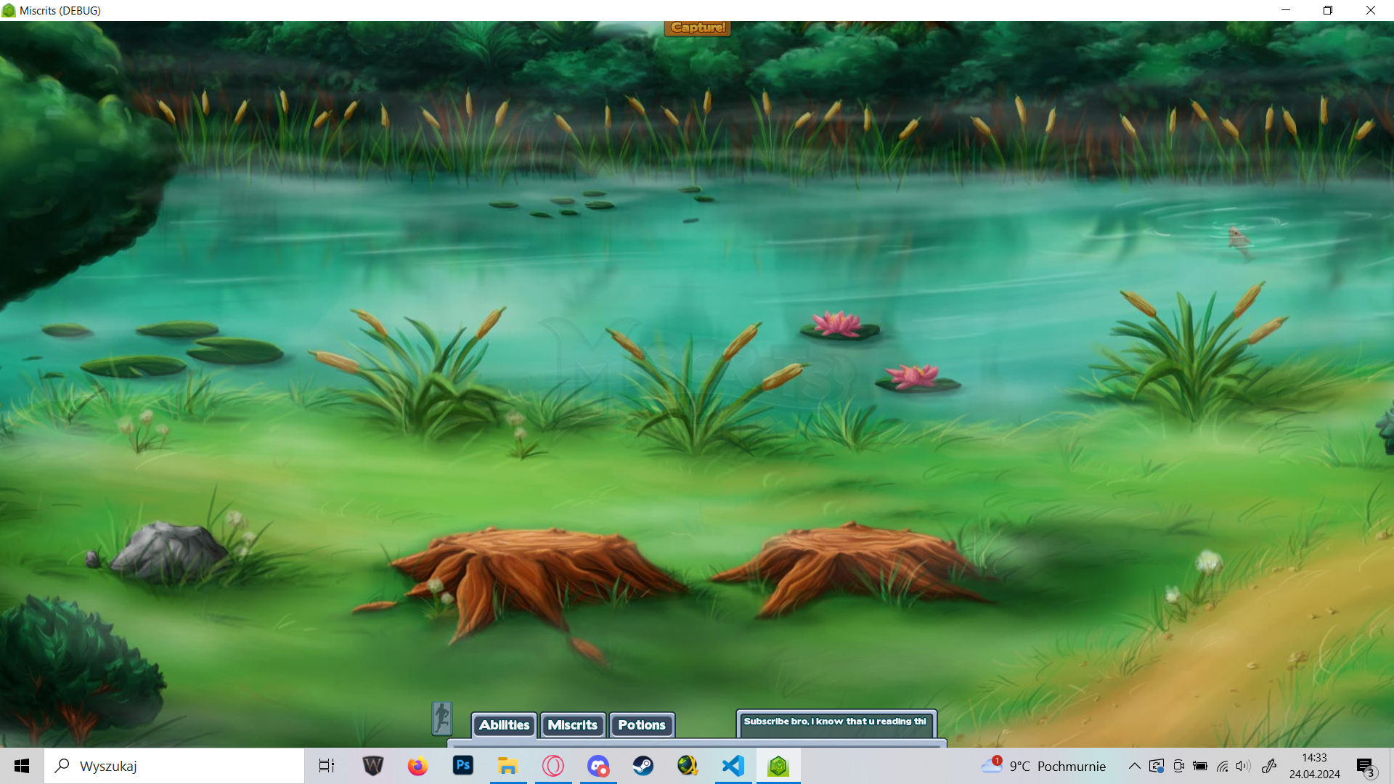
Task: Open the Abilities tab
Action: (x=504, y=725)
